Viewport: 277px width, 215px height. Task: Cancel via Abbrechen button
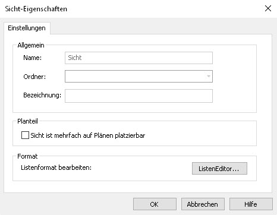203,204
